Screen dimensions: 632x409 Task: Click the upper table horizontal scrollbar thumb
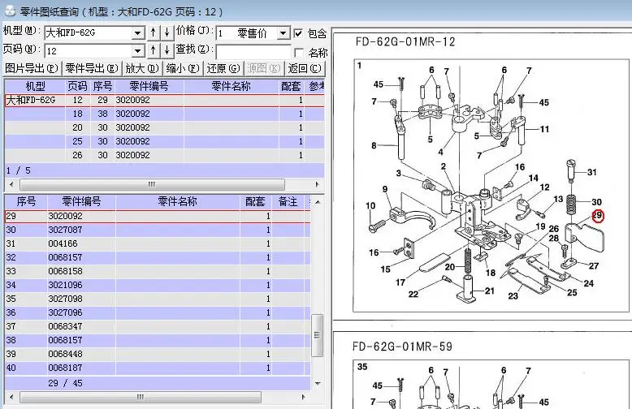(x=152, y=185)
